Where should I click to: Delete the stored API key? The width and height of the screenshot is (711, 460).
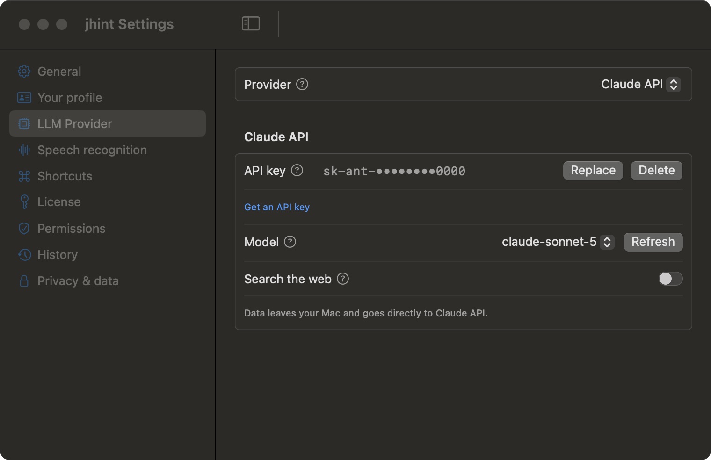(x=657, y=170)
